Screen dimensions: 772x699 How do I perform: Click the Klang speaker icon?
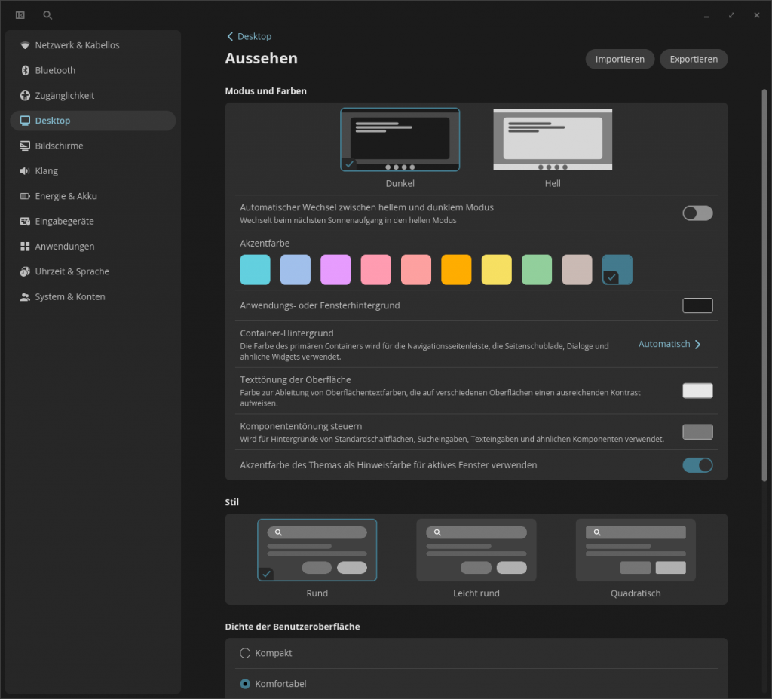(25, 171)
